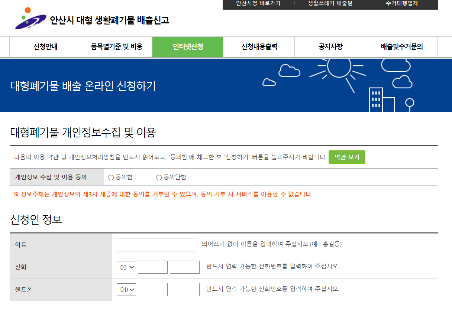Open the 인터넷신청 tab

[187, 47]
